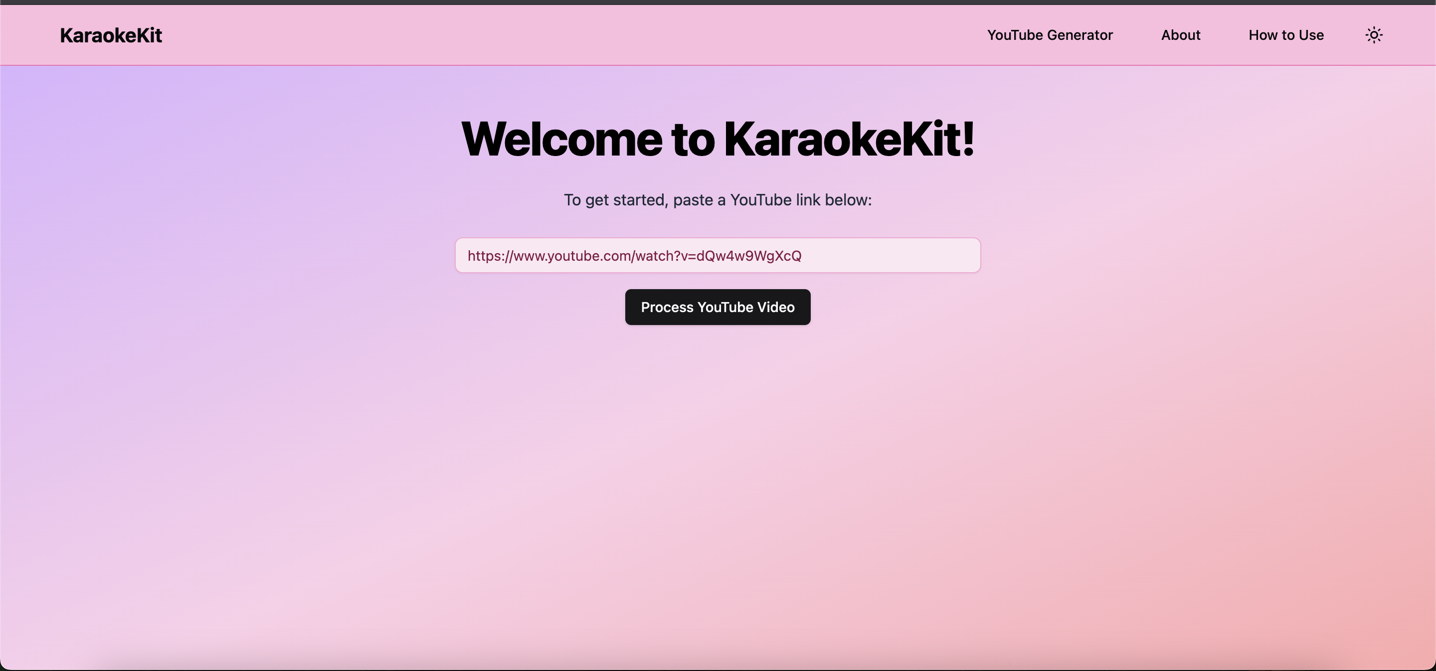
Task: Click https:// at the start of the URL
Action: [490, 256]
